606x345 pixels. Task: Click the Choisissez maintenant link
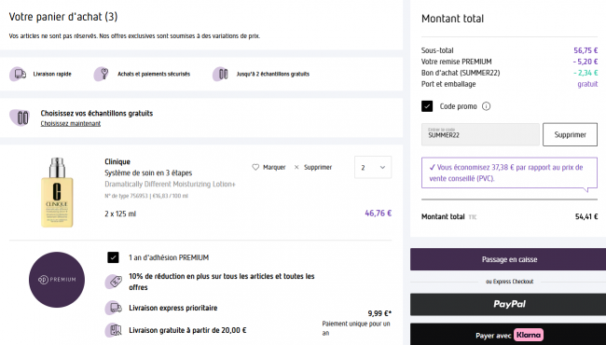click(71, 124)
